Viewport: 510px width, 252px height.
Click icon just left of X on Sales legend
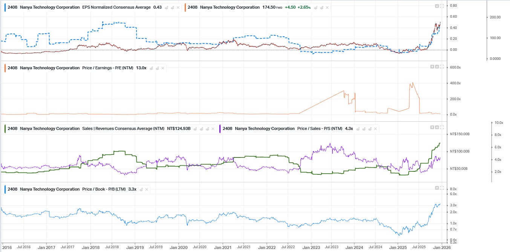[x=208, y=128]
